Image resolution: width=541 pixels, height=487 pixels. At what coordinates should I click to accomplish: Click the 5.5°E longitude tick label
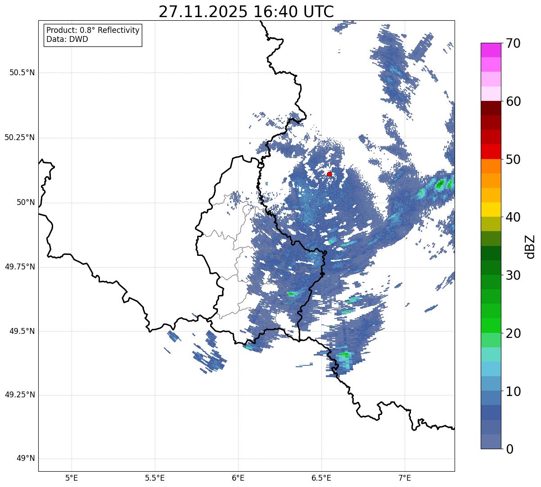[x=155, y=478]
